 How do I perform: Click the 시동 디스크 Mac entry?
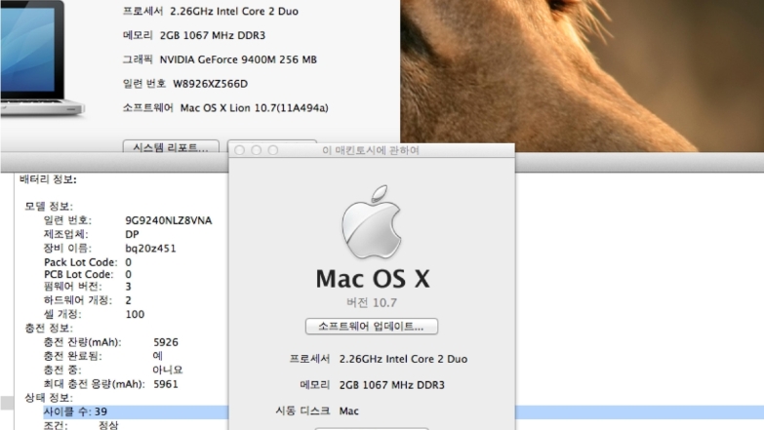(x=348, y=410)
